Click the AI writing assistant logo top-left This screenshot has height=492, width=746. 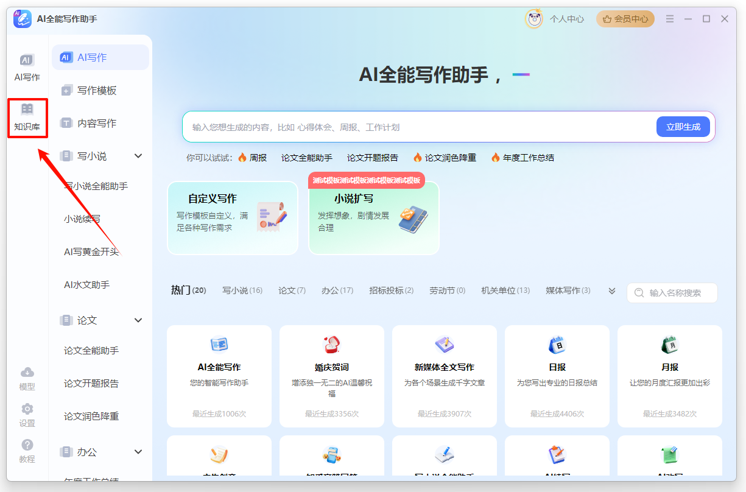tap(23, 19)
